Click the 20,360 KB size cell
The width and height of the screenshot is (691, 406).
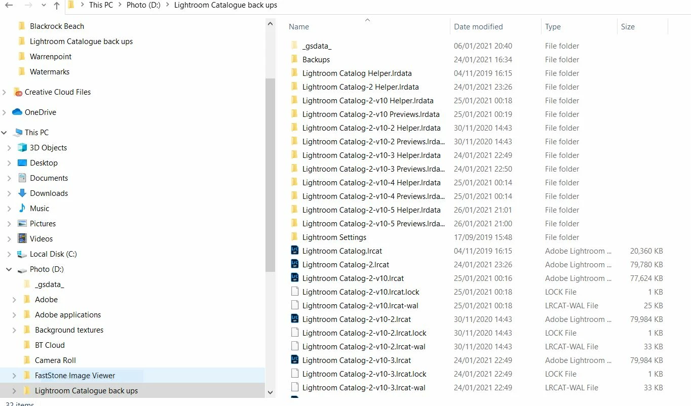click(x=646, y=251)
